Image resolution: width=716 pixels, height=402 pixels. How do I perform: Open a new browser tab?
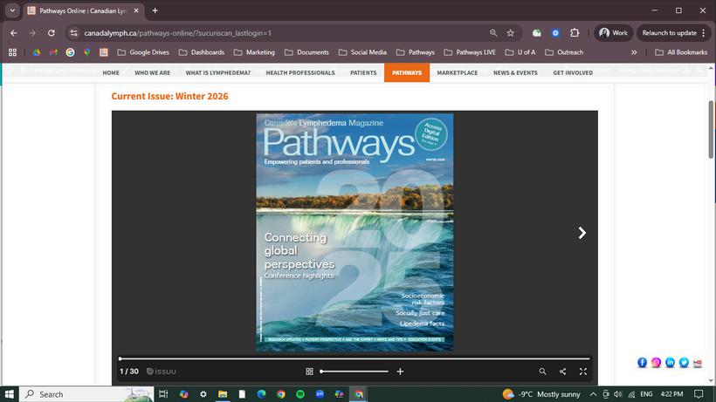click(x=155, y=10)
